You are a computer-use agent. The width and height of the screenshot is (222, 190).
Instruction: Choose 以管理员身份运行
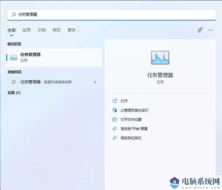pos(135,110)
